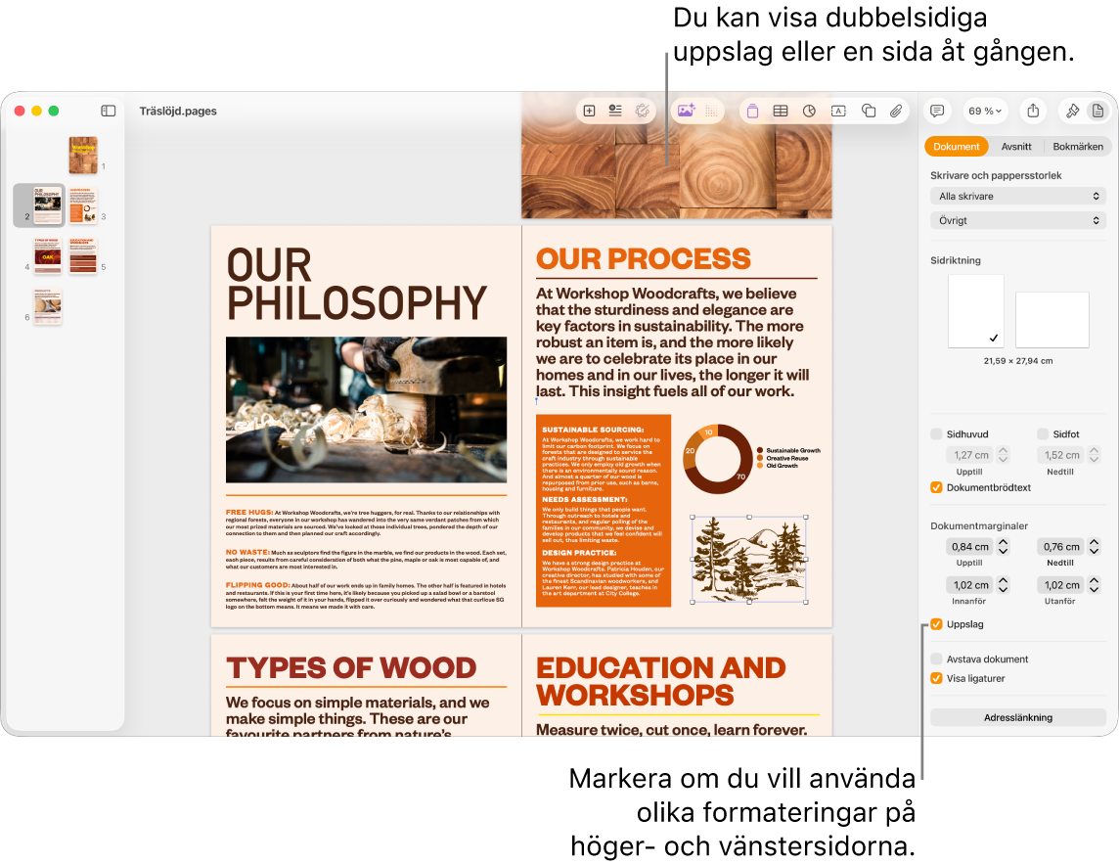Open the 69 % zoom dropdown
This screenshot has height=864, width=1119.
[985, 111]
